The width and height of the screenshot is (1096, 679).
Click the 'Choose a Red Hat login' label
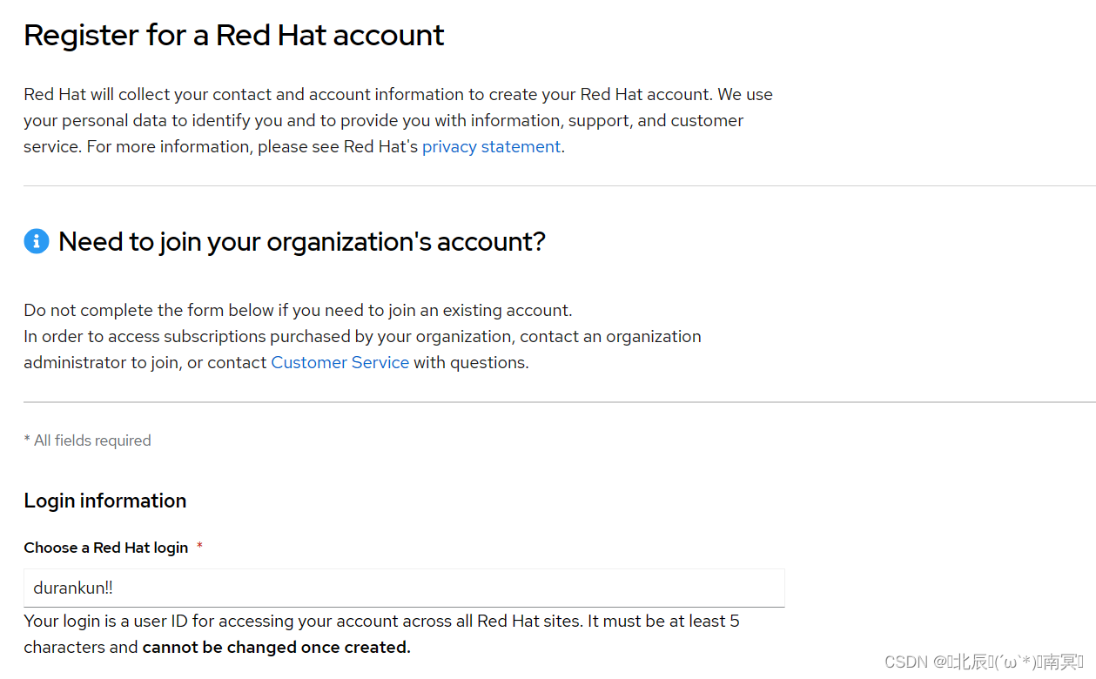(106, 548)
